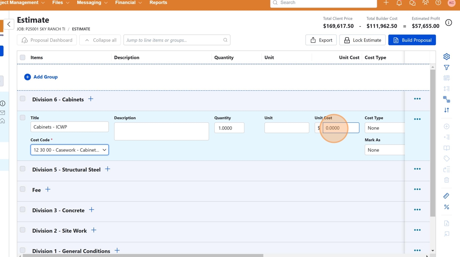Open more options for Division 2 - Site Work

pyautogui.click(x=417, y=230)
